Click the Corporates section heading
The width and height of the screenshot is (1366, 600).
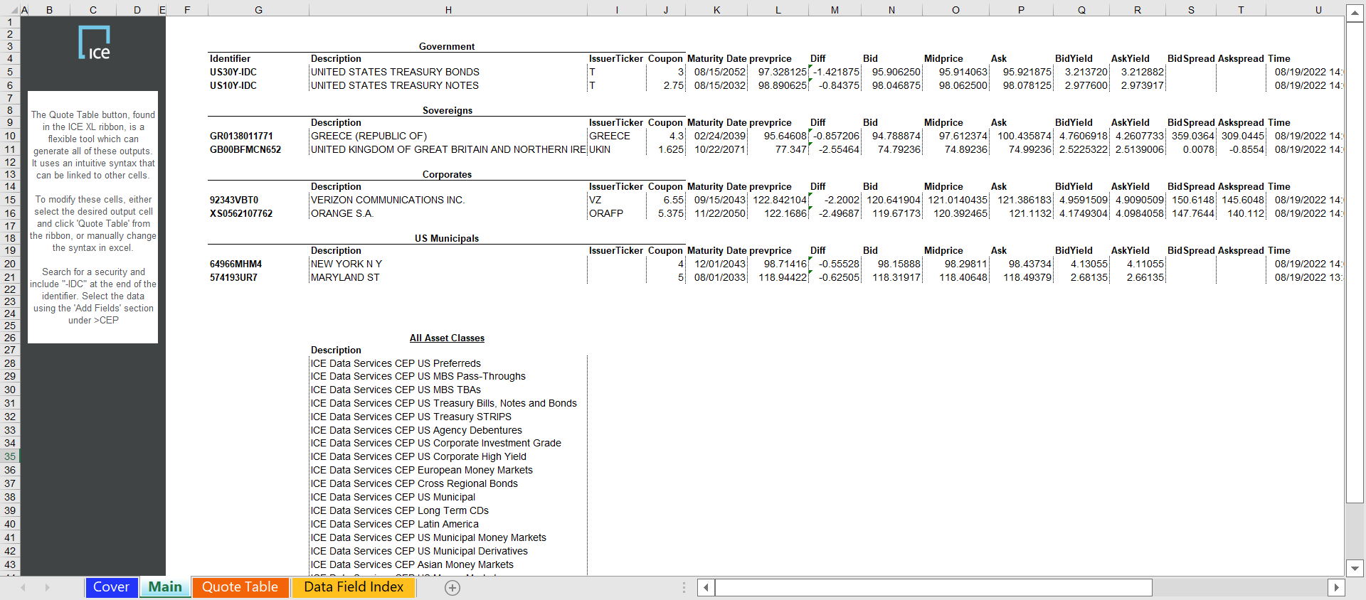(x=447, y=174)
